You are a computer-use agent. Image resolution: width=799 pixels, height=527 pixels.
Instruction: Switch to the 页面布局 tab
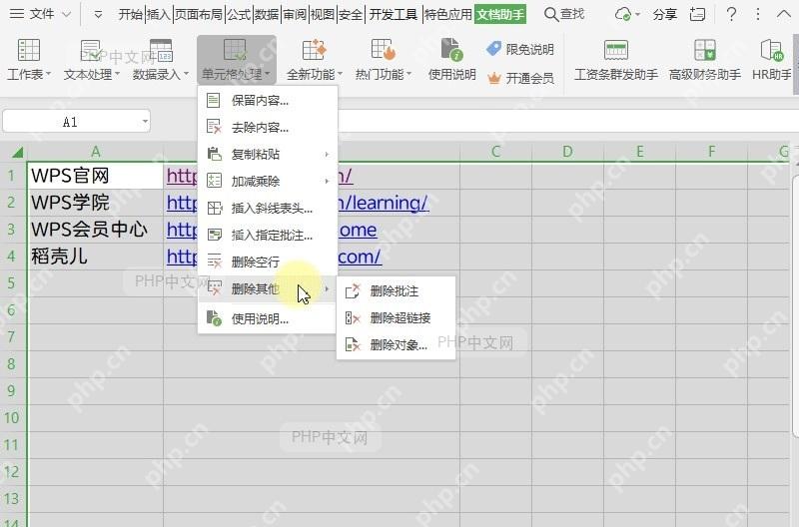click(199, 14)
